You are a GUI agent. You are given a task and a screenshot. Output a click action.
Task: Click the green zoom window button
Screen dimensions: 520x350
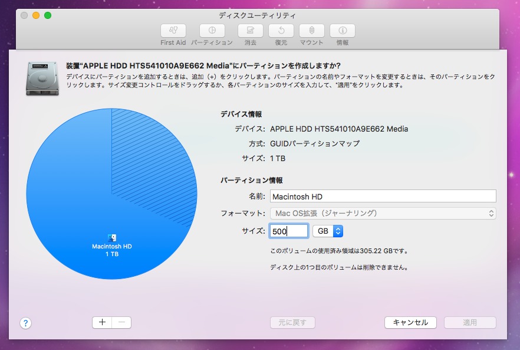48,15
